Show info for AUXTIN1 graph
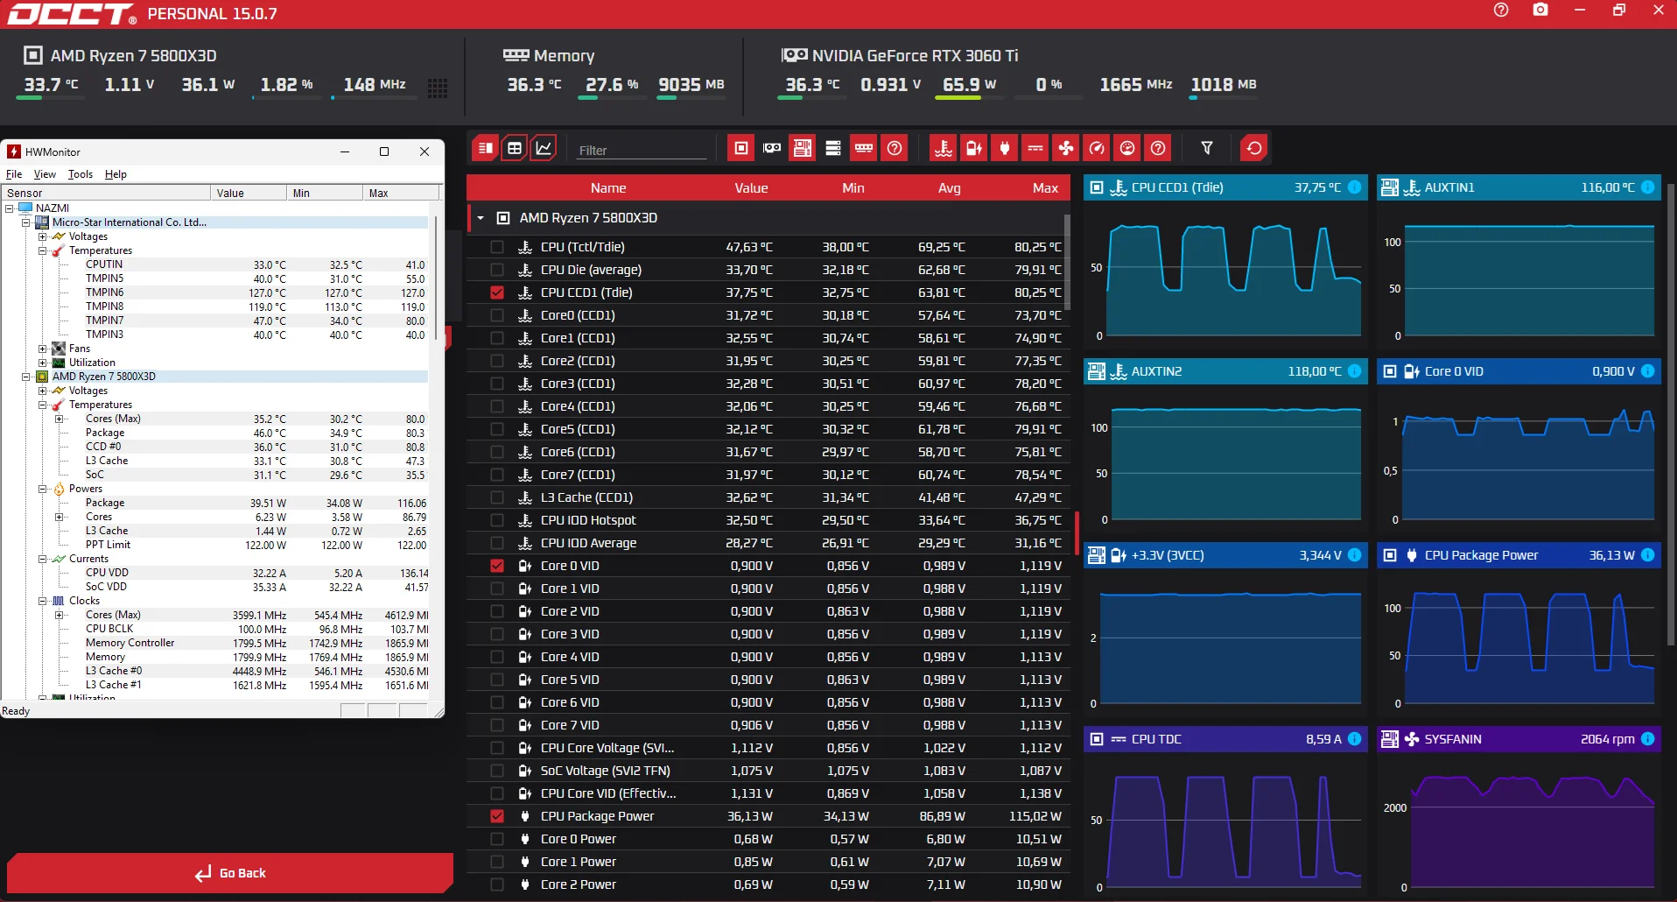Viewport: 1677px width, 902px height. (x=1647, y=187)
